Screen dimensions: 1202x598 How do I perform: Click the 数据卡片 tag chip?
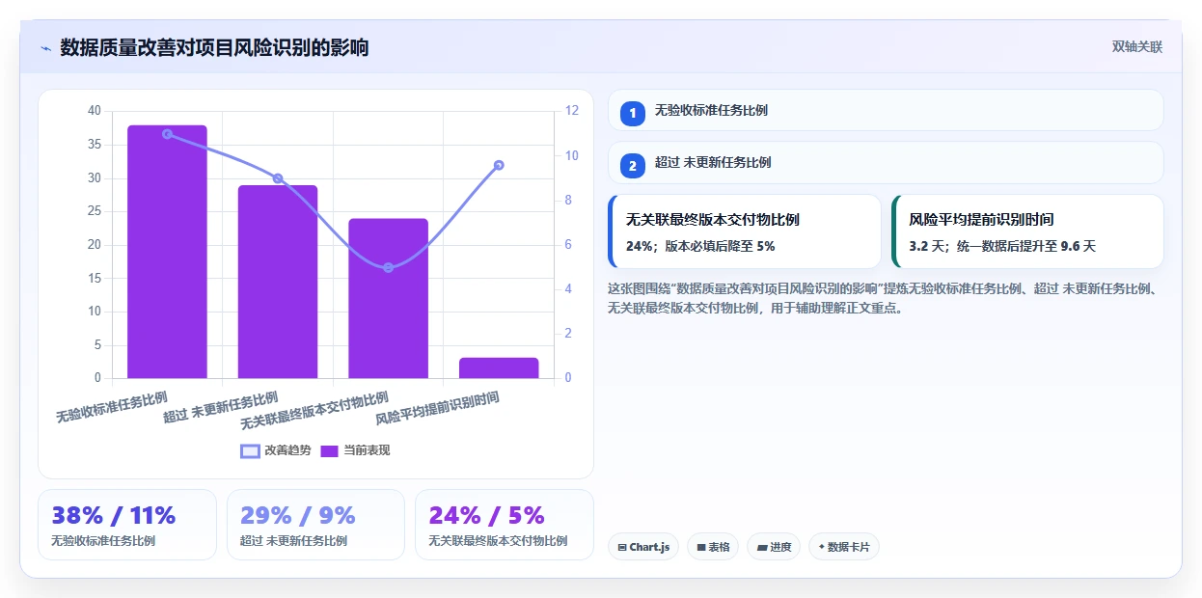(x=844, y=547)
